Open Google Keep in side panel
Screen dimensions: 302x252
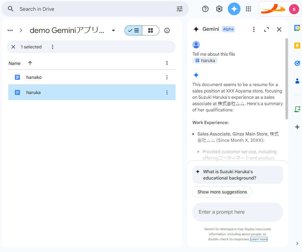[x=297, y=46]
